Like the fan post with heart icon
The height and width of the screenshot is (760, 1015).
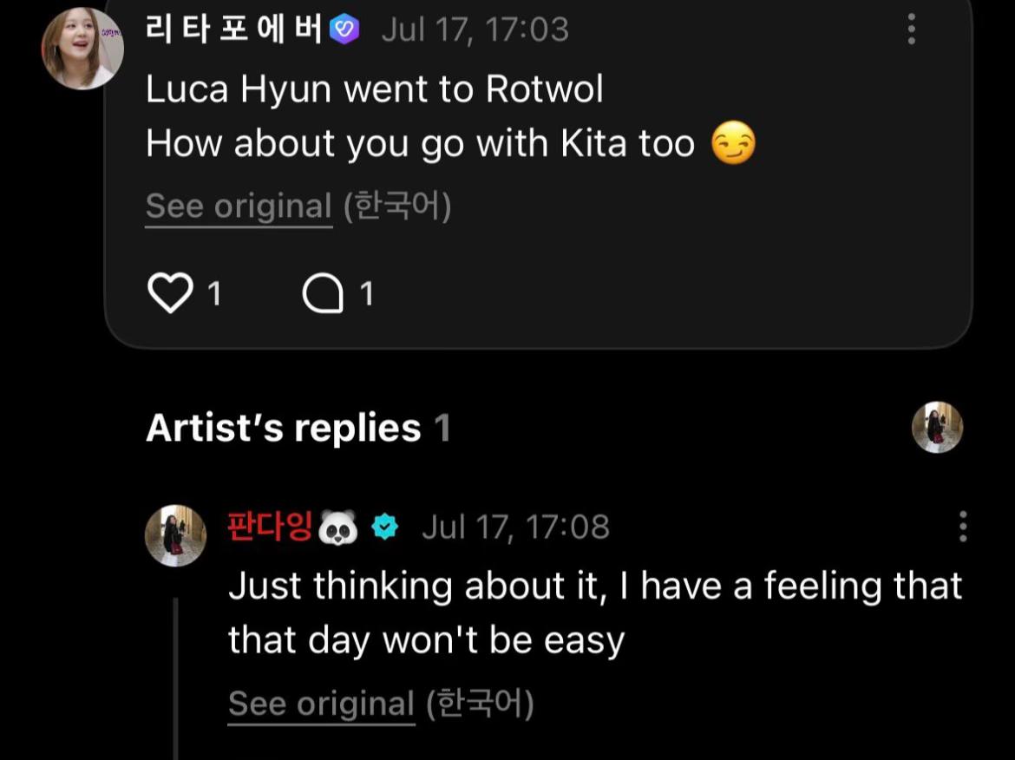170,292
